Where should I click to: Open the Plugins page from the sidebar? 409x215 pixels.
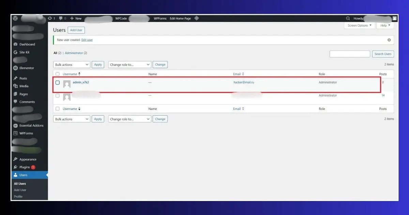tap(23, 167)
